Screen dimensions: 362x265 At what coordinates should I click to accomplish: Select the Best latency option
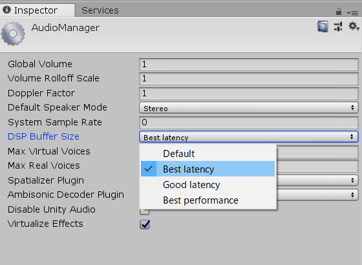tap(208, 169)
